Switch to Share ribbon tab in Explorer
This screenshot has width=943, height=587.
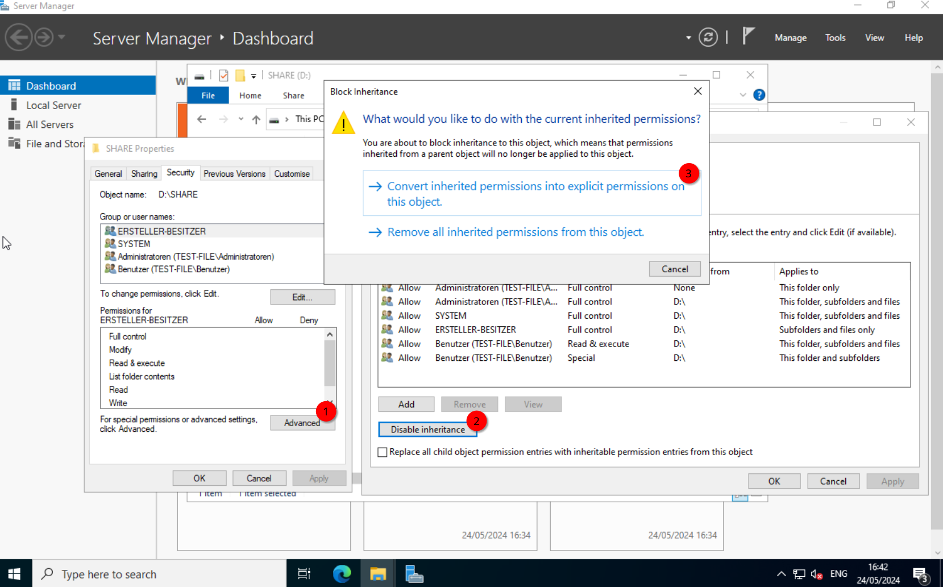click(293, 95)
